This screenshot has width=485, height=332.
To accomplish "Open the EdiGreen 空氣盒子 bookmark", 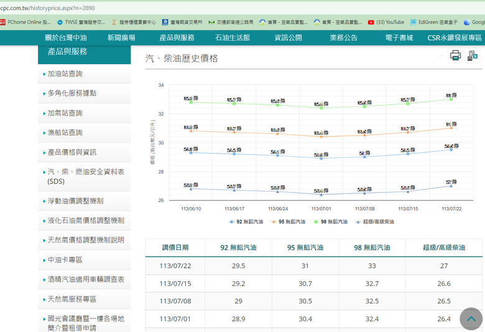I will 433,22.
